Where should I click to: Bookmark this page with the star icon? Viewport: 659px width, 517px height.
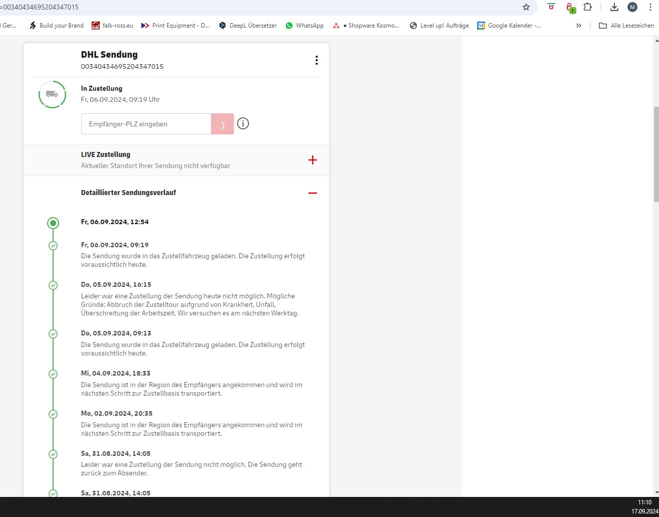(526, 7)
